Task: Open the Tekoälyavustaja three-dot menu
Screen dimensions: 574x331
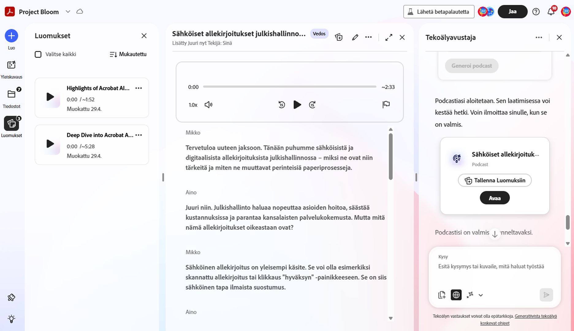Action: tap(539, 37)
